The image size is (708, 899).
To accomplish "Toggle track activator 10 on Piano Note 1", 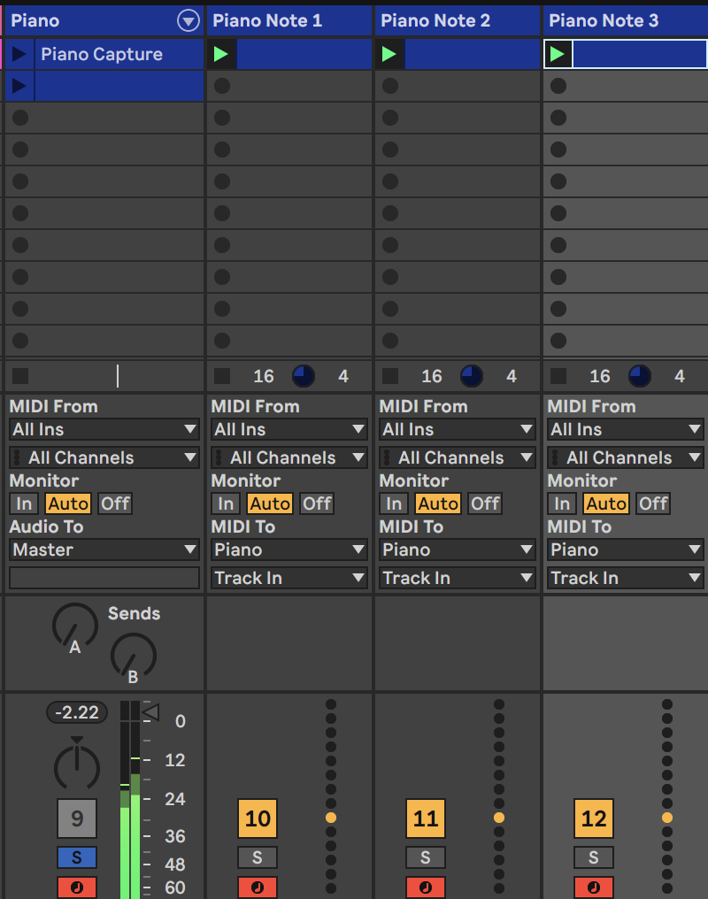I will [258, 818].
